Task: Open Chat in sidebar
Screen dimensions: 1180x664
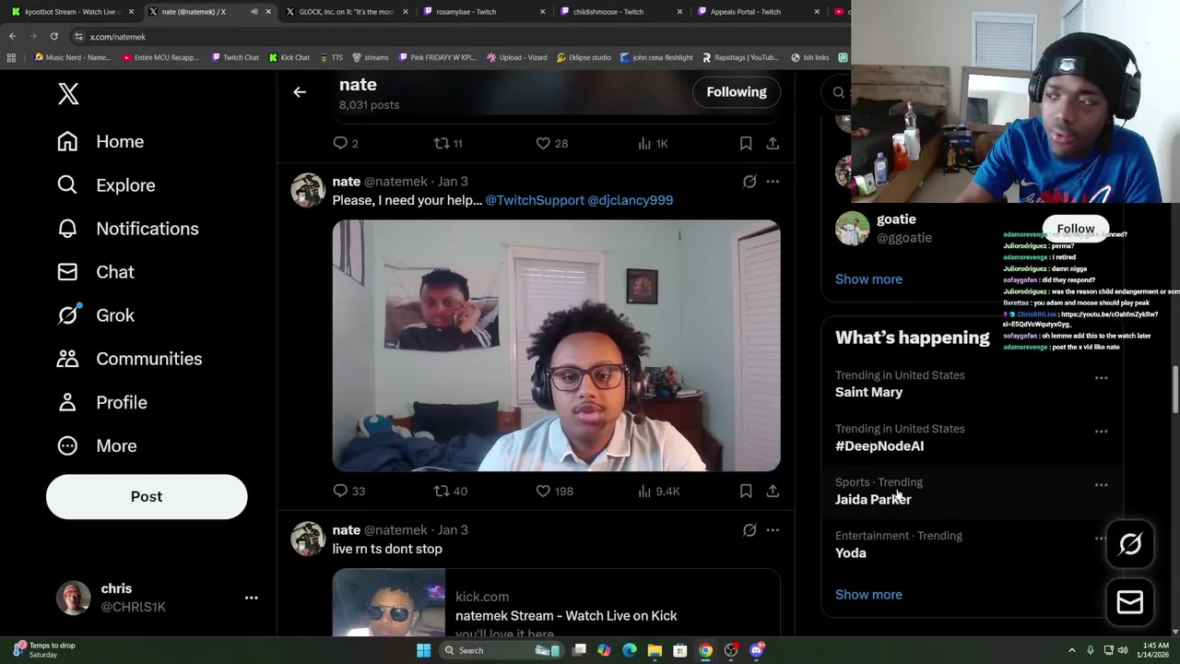Action: [x=95, y=271]
